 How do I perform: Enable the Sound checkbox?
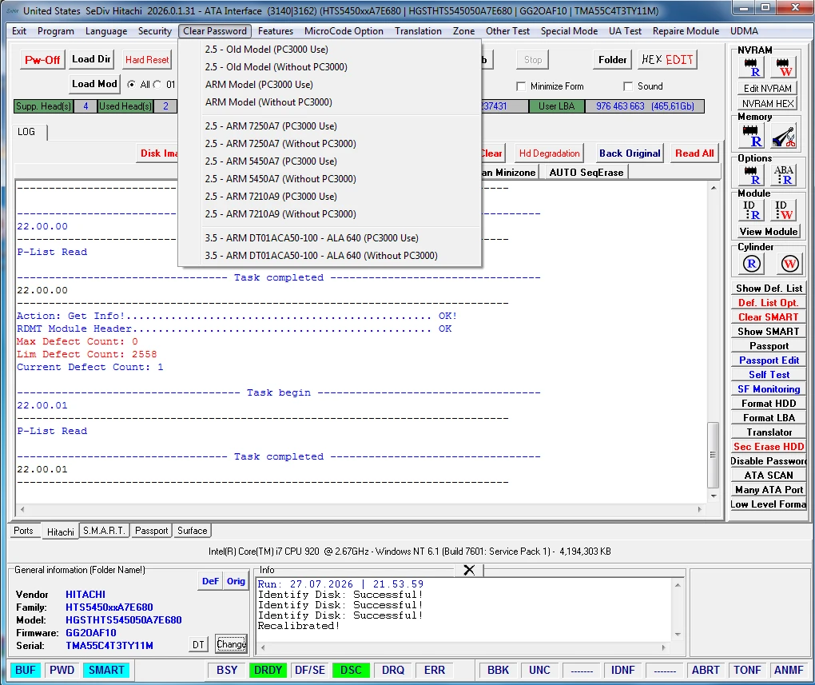(x=628, y=86)
